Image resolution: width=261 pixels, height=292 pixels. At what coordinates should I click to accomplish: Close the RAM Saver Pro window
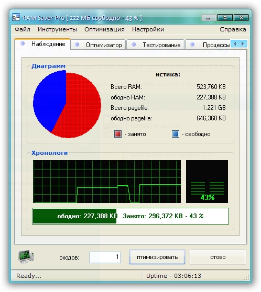click(241, 17)
